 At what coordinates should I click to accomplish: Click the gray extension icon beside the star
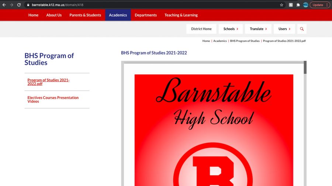tap(291, 5)
